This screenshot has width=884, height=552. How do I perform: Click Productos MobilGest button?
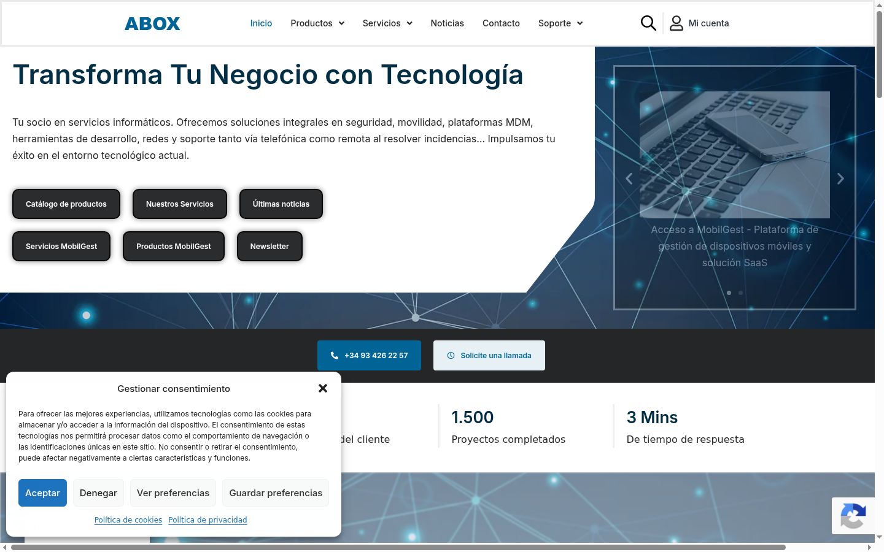pos(174,246)
